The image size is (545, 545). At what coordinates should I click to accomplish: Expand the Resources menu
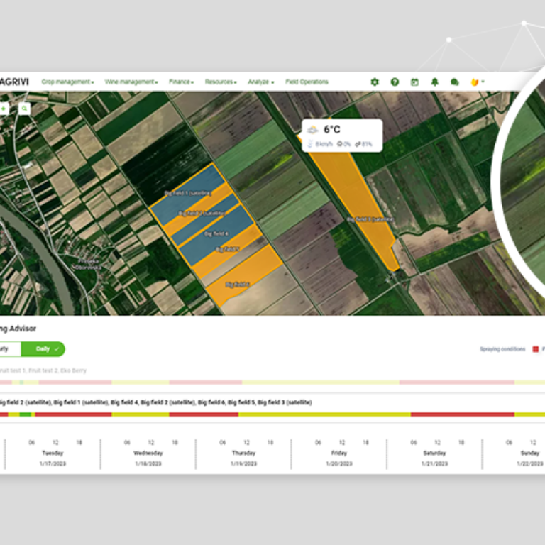pos(221,82)
